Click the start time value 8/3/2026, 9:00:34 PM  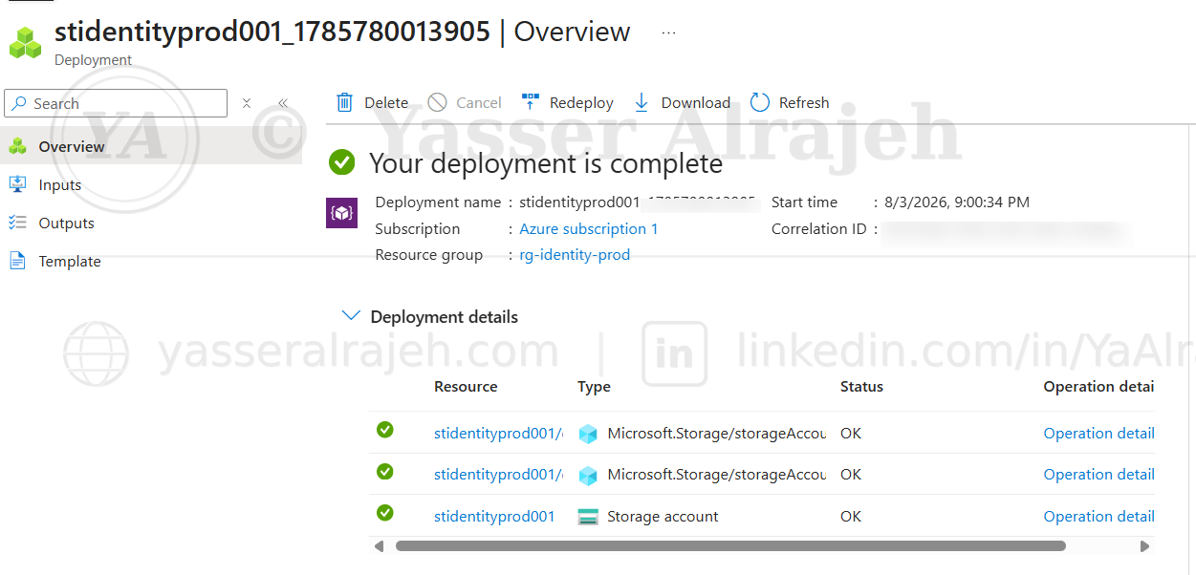click(957, 202)
